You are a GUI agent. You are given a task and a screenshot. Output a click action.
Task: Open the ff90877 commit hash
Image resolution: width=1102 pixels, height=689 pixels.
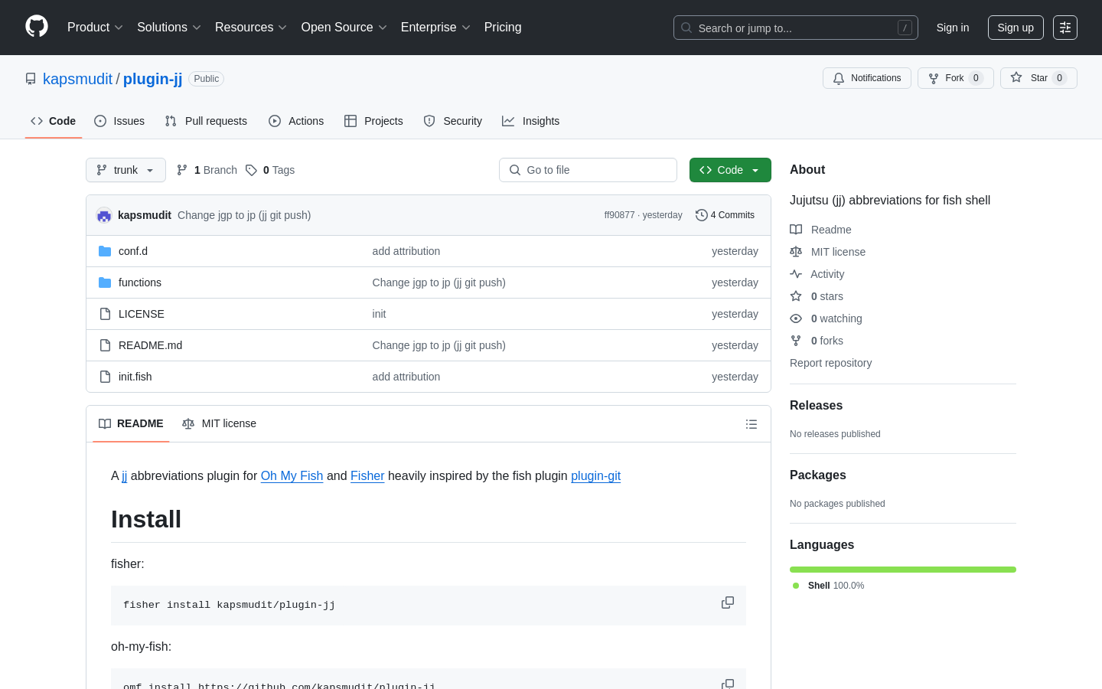(x=619, y=215)
